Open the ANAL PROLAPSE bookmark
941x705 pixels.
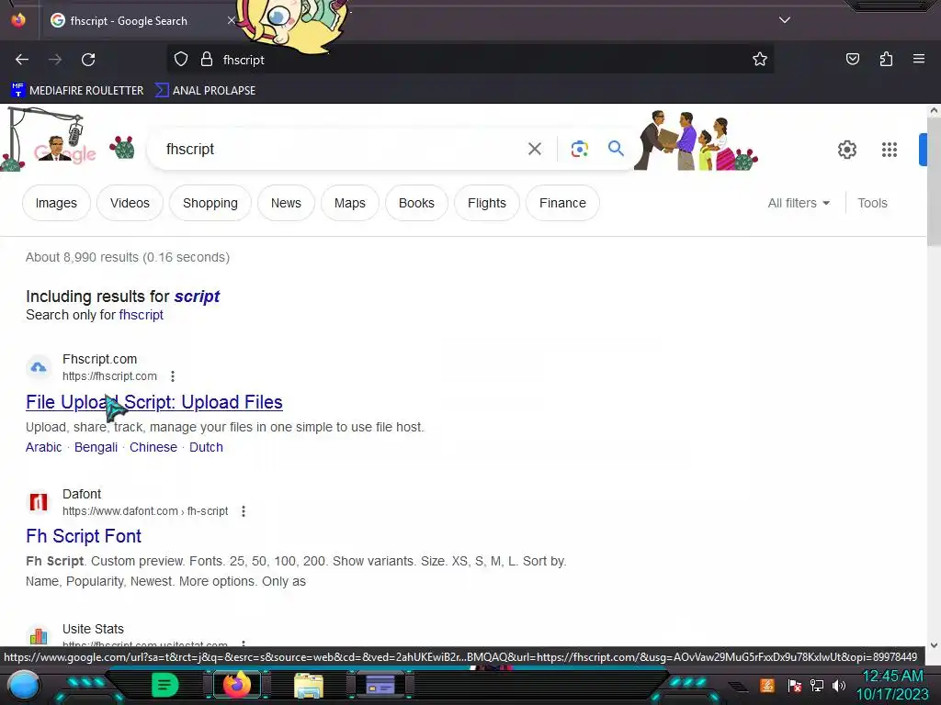click(205, 91)
